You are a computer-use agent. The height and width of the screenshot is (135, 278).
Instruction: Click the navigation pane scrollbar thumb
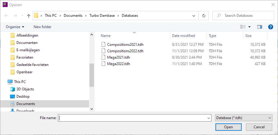coord(92,75)
